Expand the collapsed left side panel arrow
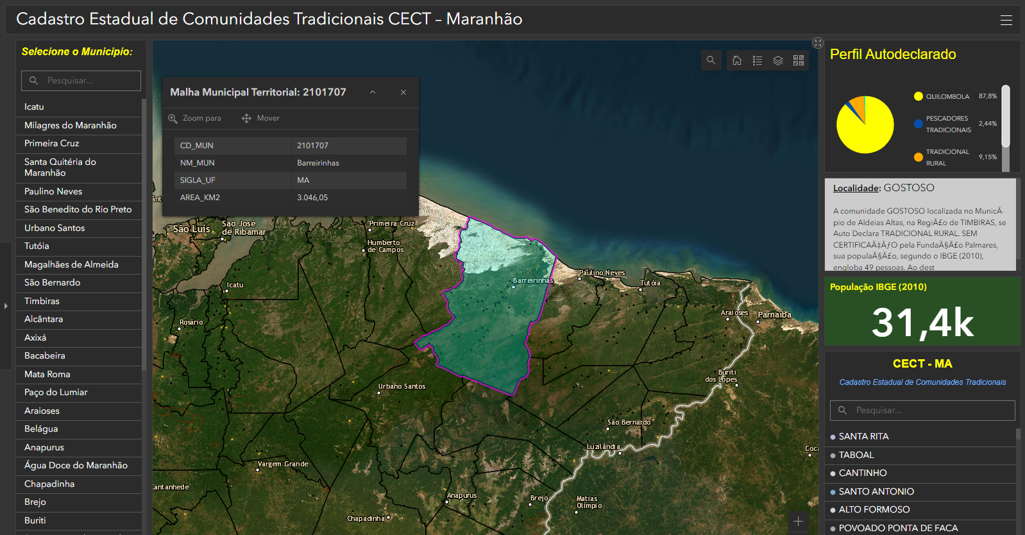Image resolution: width=1025 pixels, height=535 pixels. (6, 306)
